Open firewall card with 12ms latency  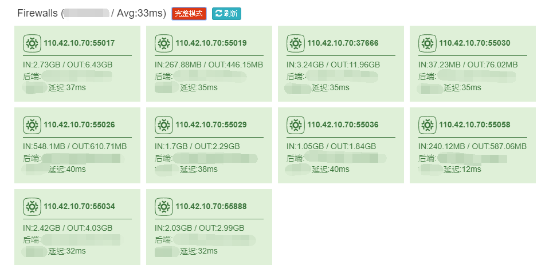click(x=473, y=145)
